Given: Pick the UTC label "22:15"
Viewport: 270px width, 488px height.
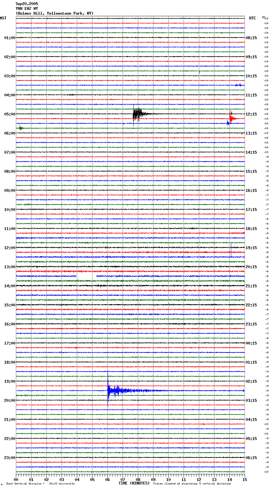Looking at the screenshot, I should tap(251, 305).
